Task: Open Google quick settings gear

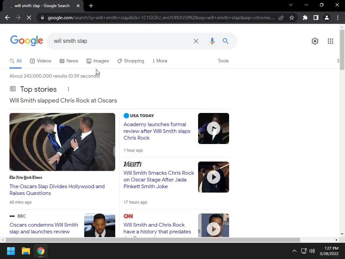Action: coord(315,41)
